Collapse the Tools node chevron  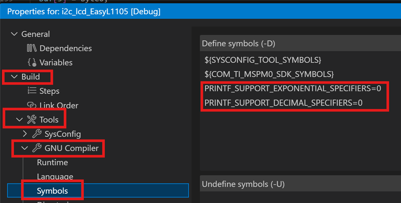pyautogui.click(x=19, y=120)
